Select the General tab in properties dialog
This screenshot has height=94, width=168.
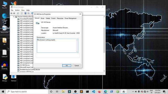pos(37,18)
